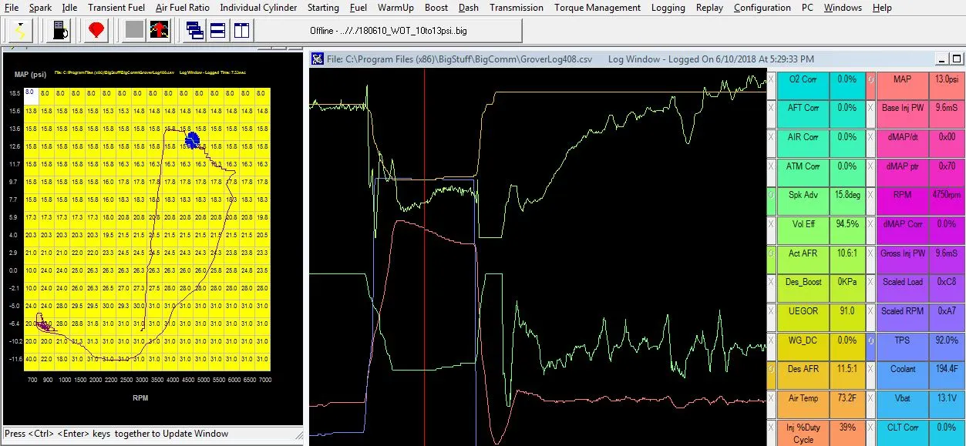
Task: Open the Fuel menu
Action: click(358, 8)
